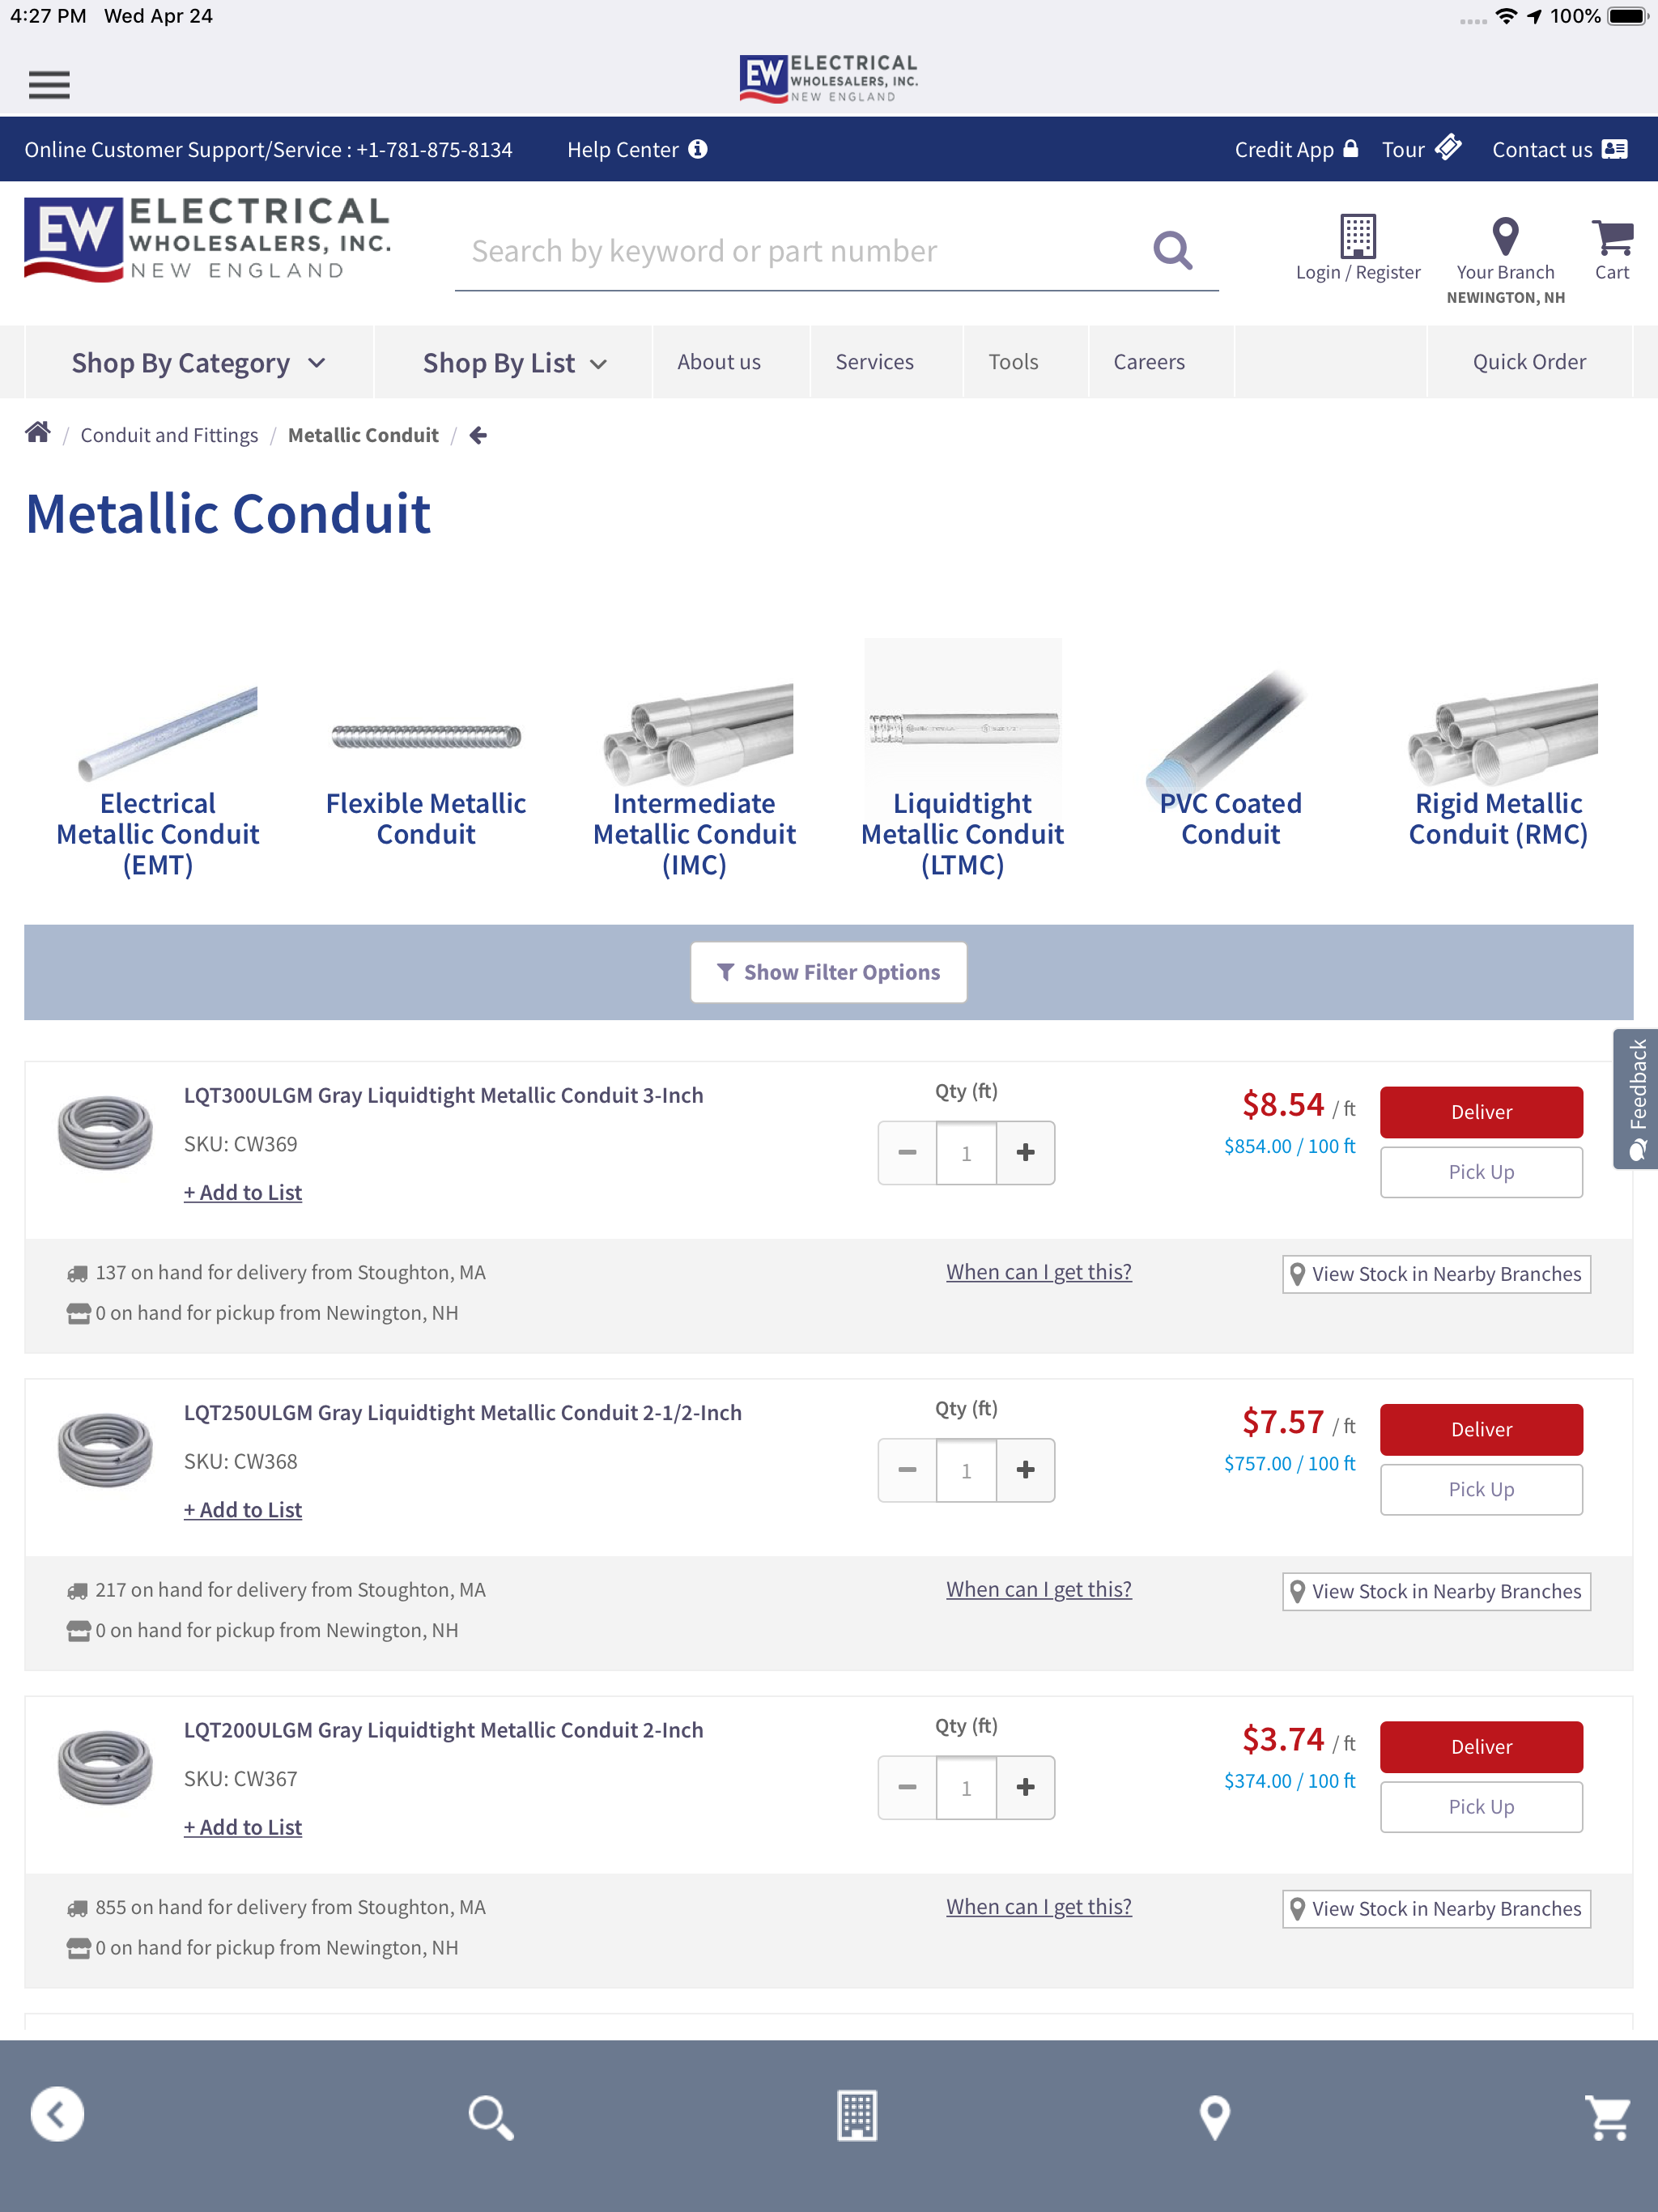
Task: Open the Feedback side tab
Action: coord(1636,1099)
